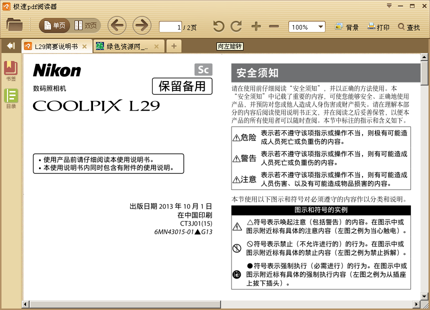
Task: Go to the next page with forward arrow
Action: coord(141,25)
